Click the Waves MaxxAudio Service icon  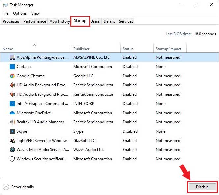12,150
